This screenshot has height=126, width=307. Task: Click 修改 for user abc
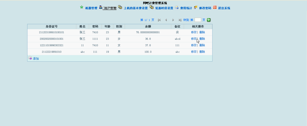pos(194,52)
